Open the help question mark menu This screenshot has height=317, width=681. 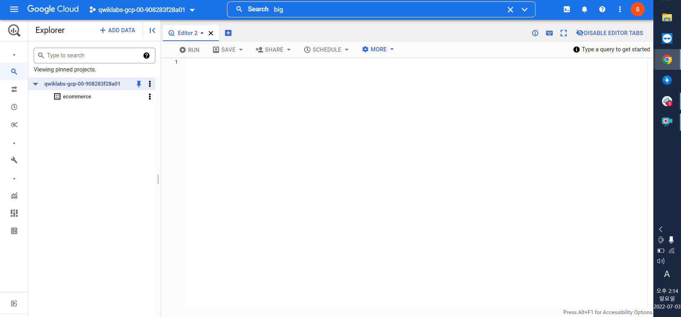[602, 10]
